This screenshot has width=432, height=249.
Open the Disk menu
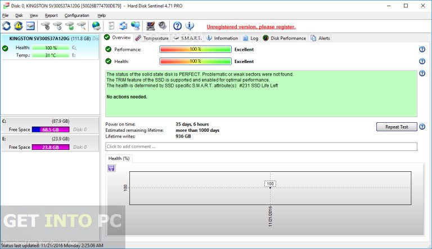coord(19,15)
